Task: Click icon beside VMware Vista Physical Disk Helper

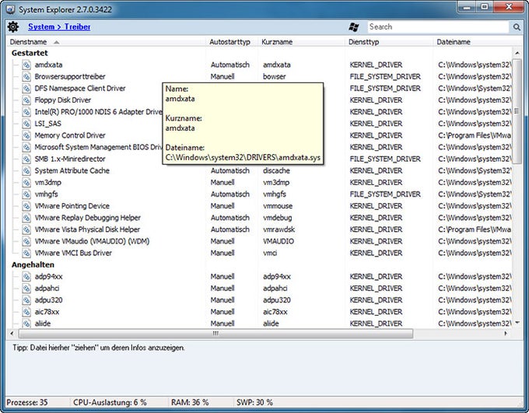Action: pos(26,229)
